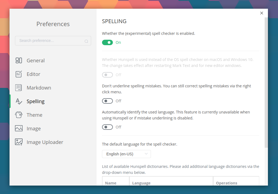
Task: Toggle the Hunspell usage switch
Action: pyautogui.click(x=107, y=75)
